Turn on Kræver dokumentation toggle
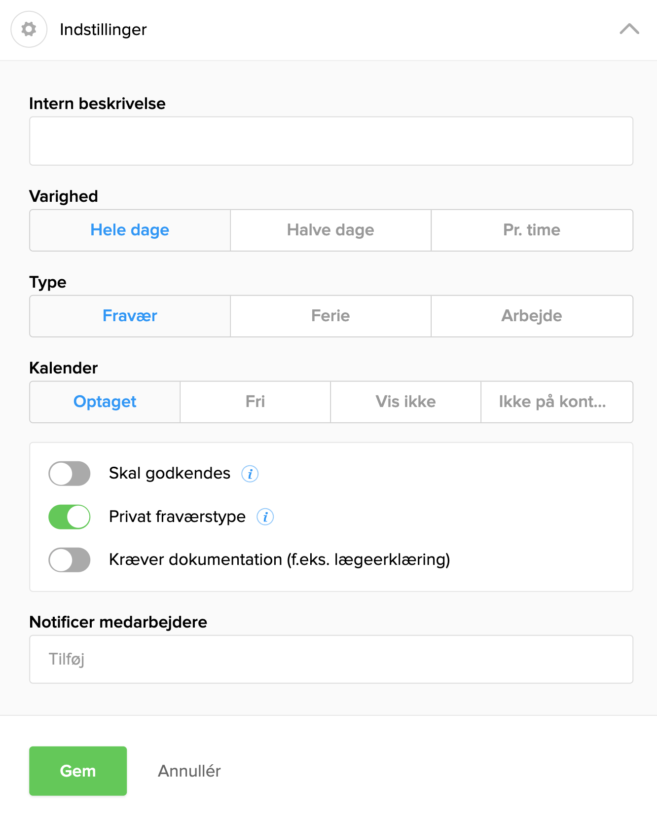657x819 pixels. (70, 560)
